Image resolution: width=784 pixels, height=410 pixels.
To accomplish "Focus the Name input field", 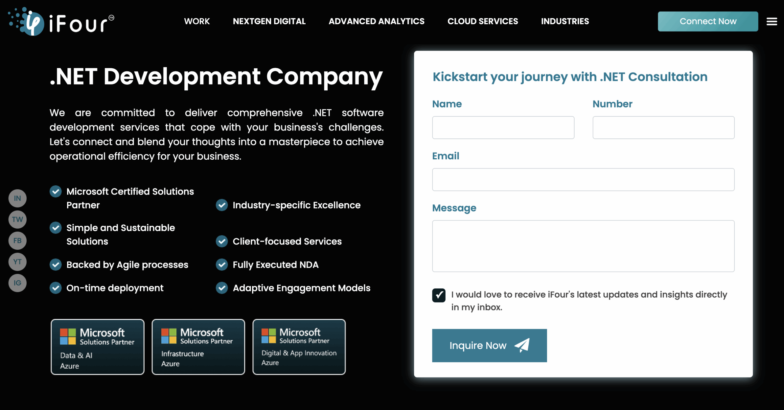I will tap(503, 127).
